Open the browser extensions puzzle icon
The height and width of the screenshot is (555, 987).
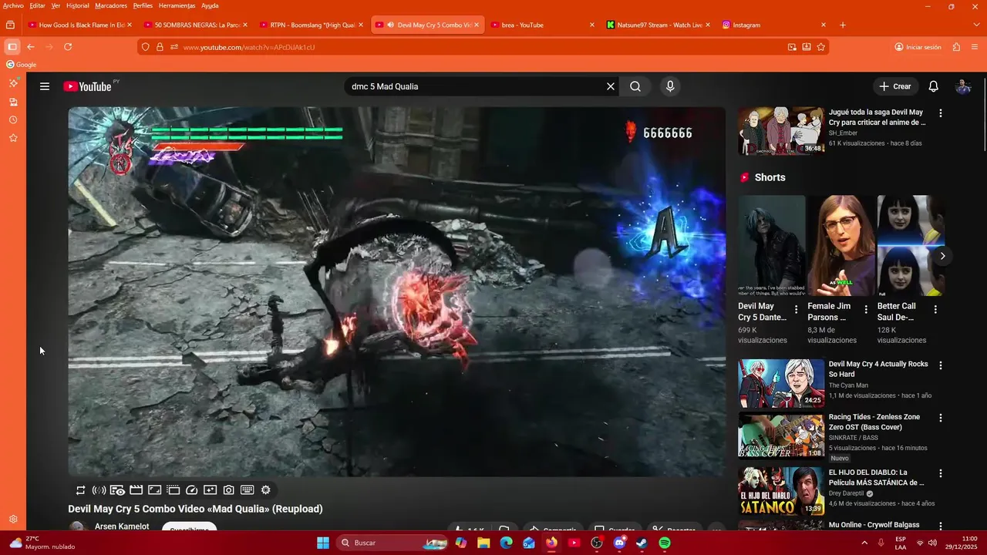956,47
